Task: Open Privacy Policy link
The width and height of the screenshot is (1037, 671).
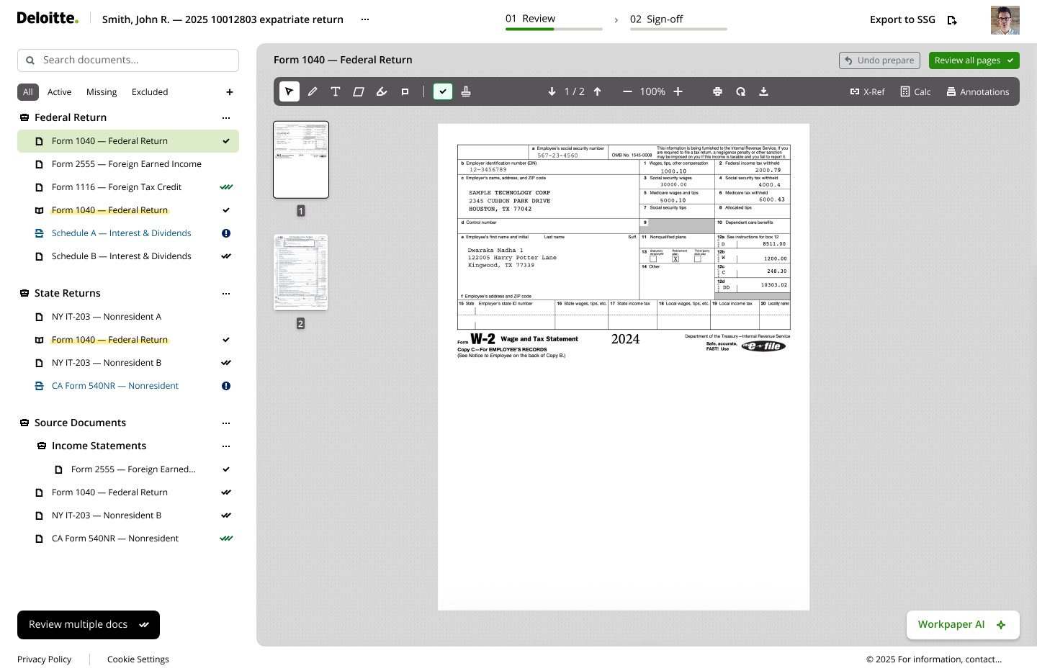Action: point(44,659)
